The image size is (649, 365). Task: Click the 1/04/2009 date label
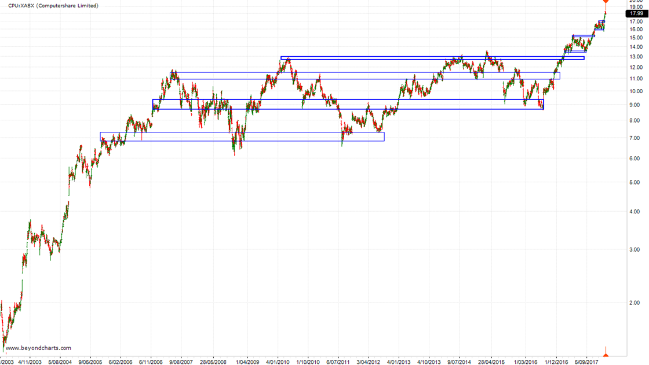tap(247, 361)
